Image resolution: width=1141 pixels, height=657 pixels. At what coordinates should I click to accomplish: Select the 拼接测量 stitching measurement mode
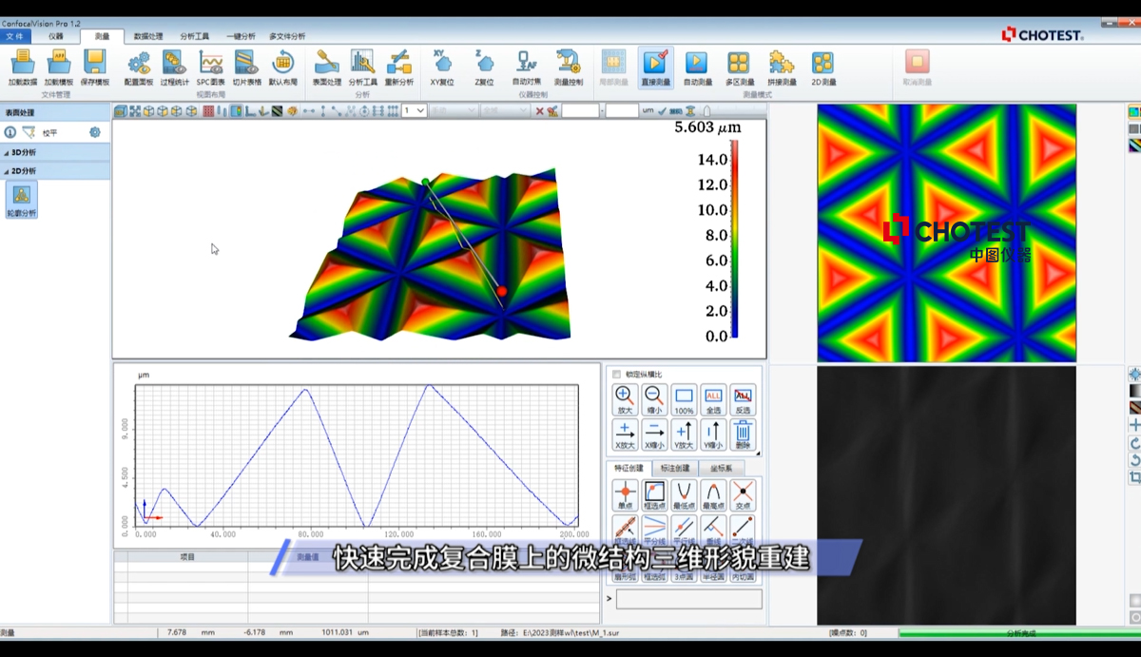pyautogui.click(x=782, y=65)
